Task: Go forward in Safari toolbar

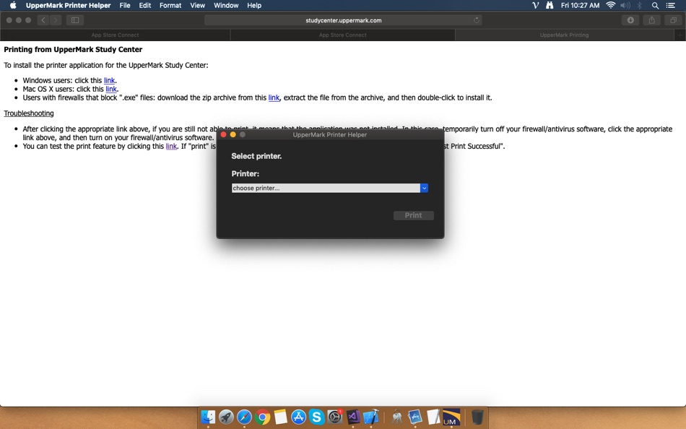Action: click(56, 20)
